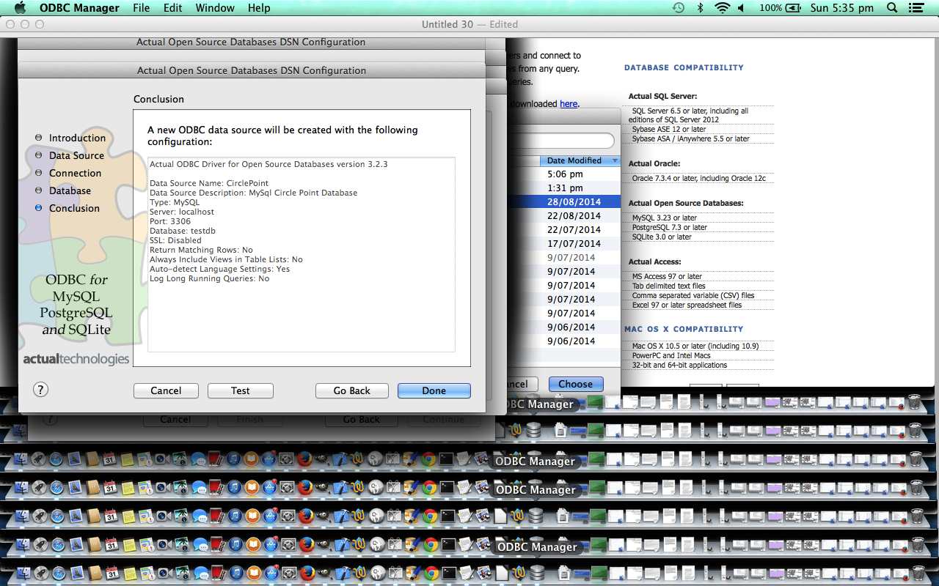This screenshot has height=586, width=939.
Task: Click the Introduction step in sidebar
Action: (x=77, y=138)
